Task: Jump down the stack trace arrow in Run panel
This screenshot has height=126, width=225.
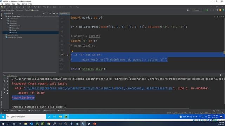Action: coord(8,81)
